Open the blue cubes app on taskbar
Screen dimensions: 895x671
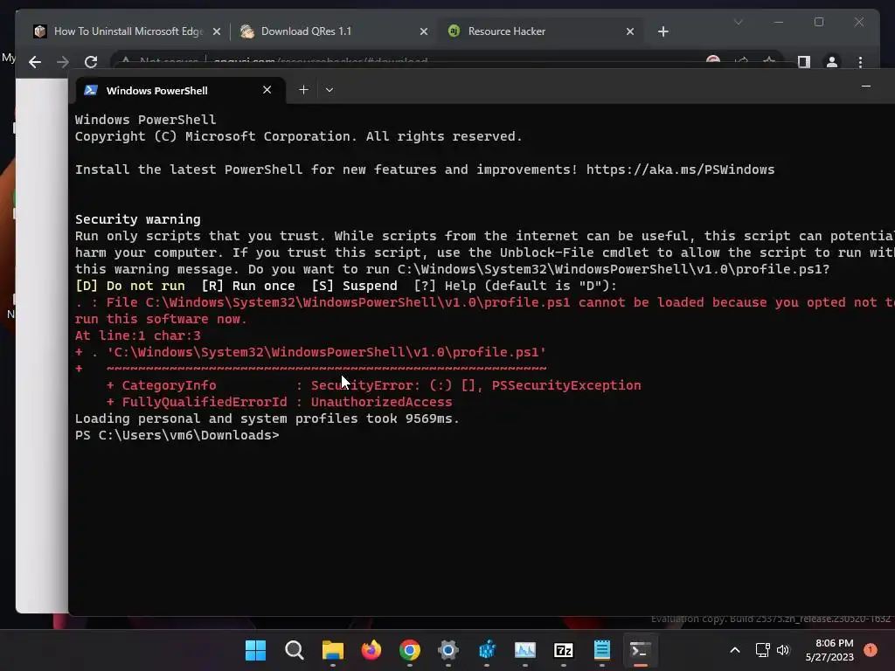point(487,650)
